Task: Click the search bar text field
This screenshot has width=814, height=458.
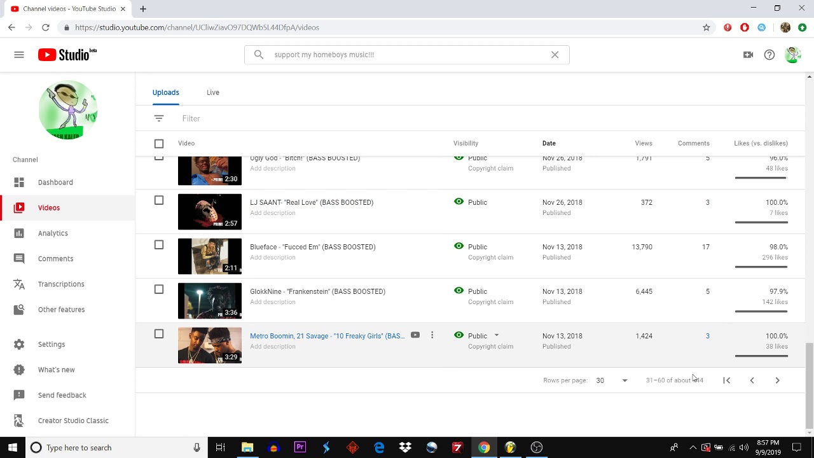Action: [x=407, y=55]
